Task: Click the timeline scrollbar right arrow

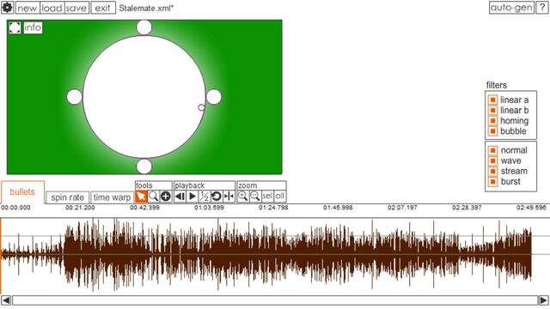Action: point(544,300)
